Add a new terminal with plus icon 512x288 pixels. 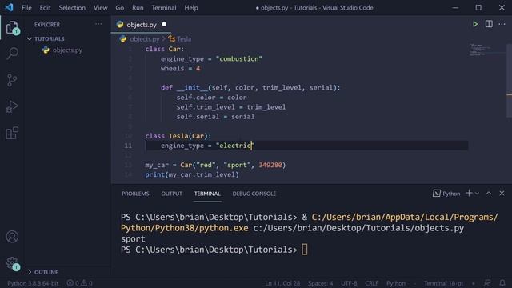pos(469,194)
